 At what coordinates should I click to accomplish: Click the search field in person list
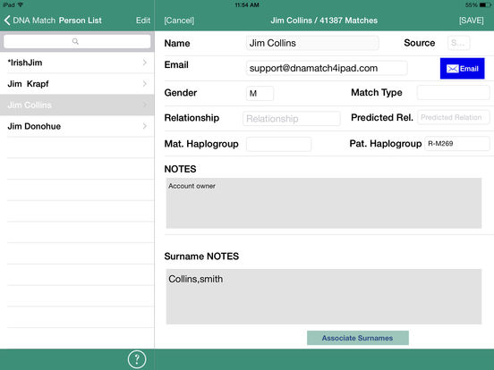77,41
